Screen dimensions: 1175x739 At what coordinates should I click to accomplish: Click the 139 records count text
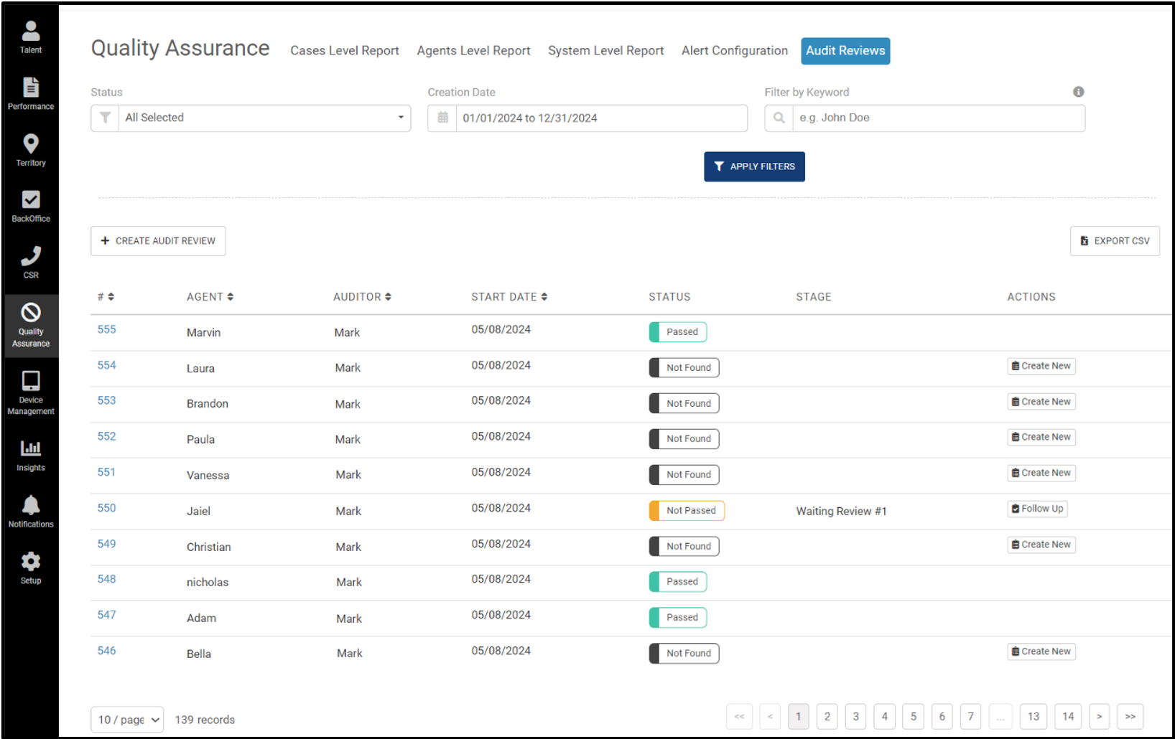click(205, 720)
